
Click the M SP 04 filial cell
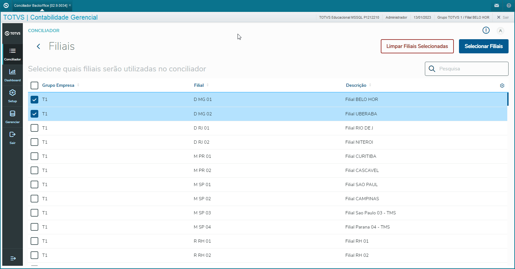pos(202,227)
